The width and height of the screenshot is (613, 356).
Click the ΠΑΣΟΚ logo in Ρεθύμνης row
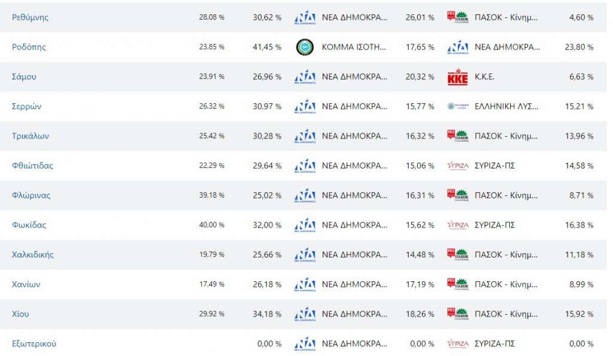[x=458, y=17]
